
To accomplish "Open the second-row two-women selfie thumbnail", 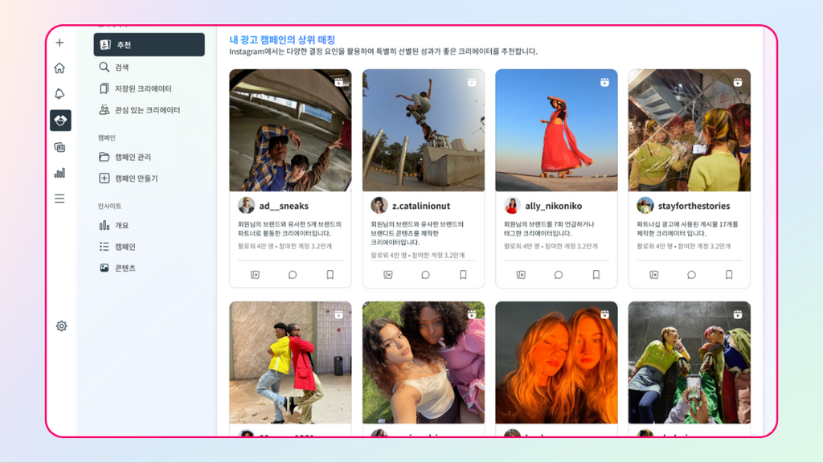I will (x=424, y=363).
